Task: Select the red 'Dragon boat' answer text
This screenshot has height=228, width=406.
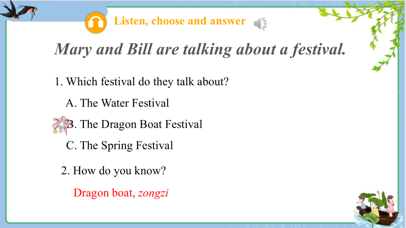Action: coord(104,193)
